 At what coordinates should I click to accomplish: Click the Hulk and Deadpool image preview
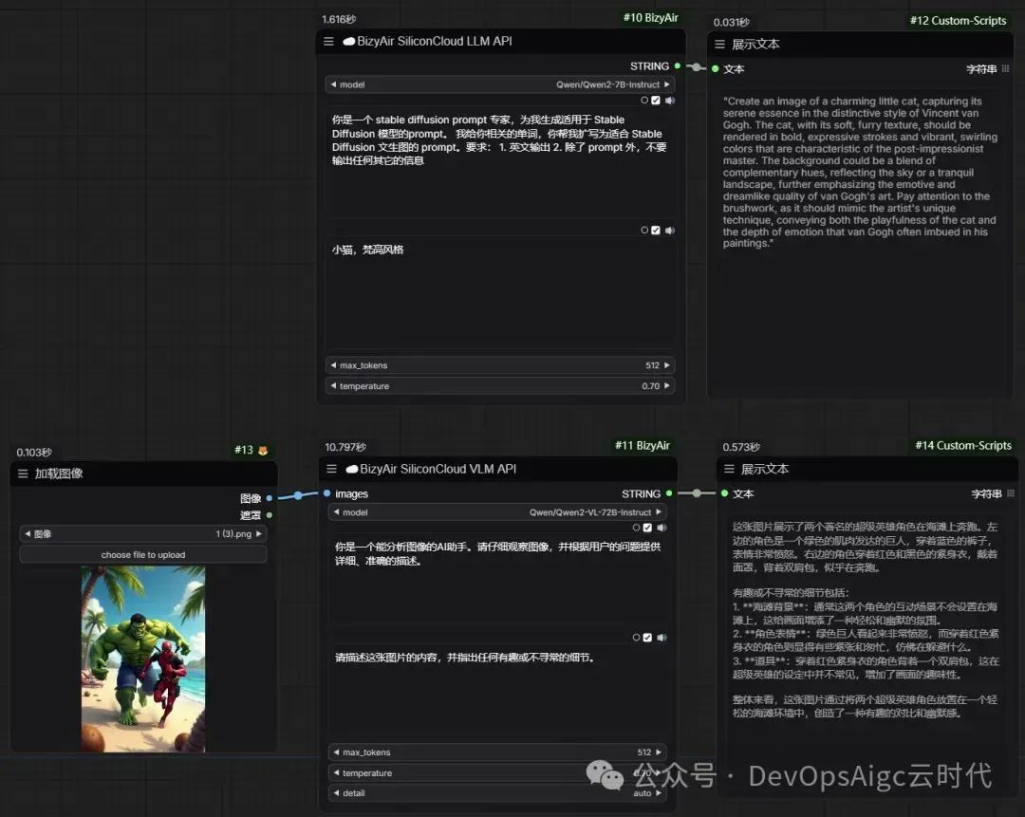pos(143,659)
